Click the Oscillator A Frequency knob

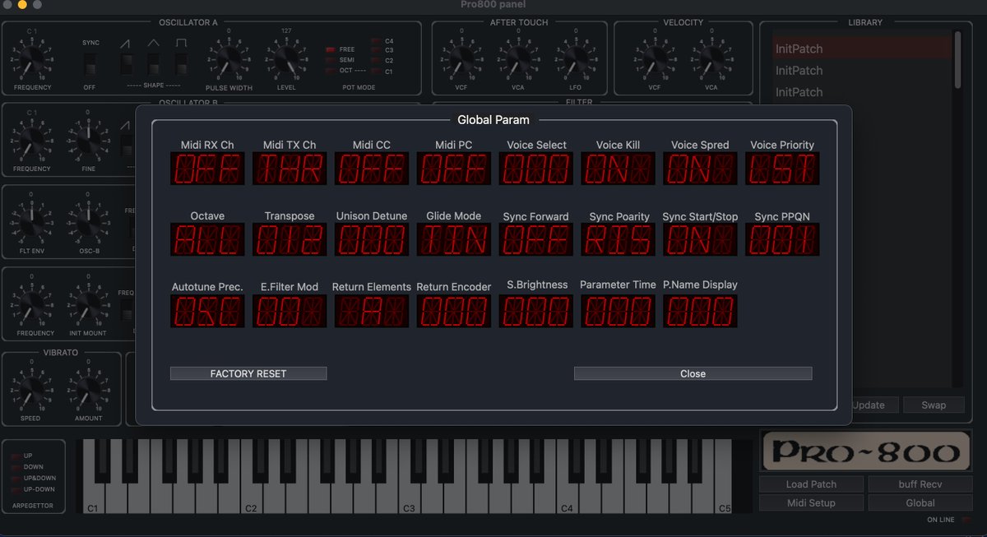coord(32,60)
